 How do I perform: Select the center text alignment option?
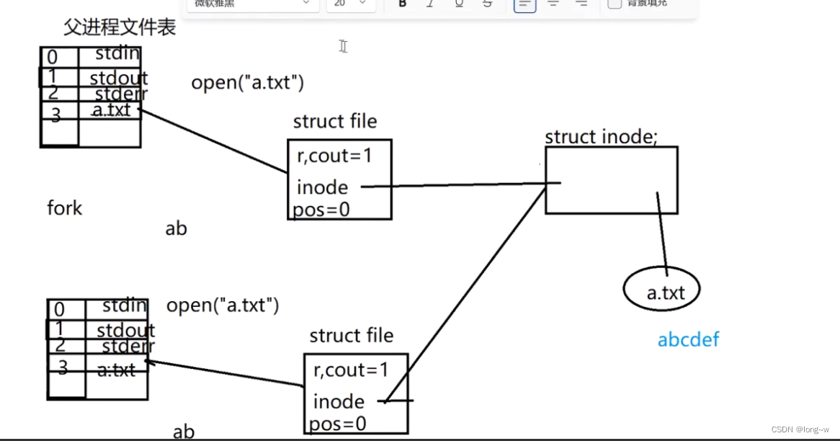click(x=553, y=4)
